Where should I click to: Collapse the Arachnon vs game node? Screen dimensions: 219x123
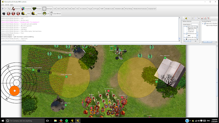click(x=184, y=33)
